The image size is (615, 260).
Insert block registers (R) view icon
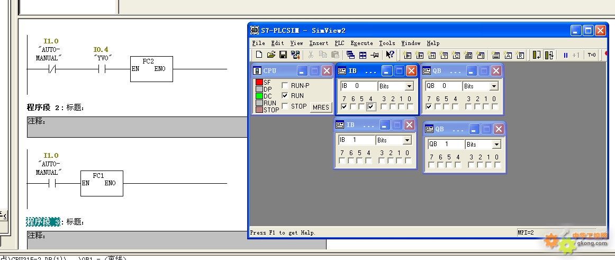pyautogui.click(x=520, y=55)
